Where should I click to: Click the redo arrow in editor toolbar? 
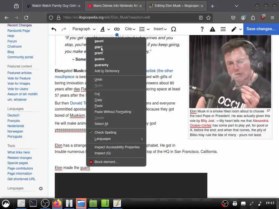click(64, 29)
